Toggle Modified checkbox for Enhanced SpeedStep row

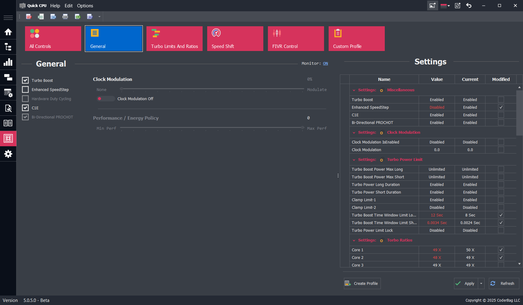[501, 107]
